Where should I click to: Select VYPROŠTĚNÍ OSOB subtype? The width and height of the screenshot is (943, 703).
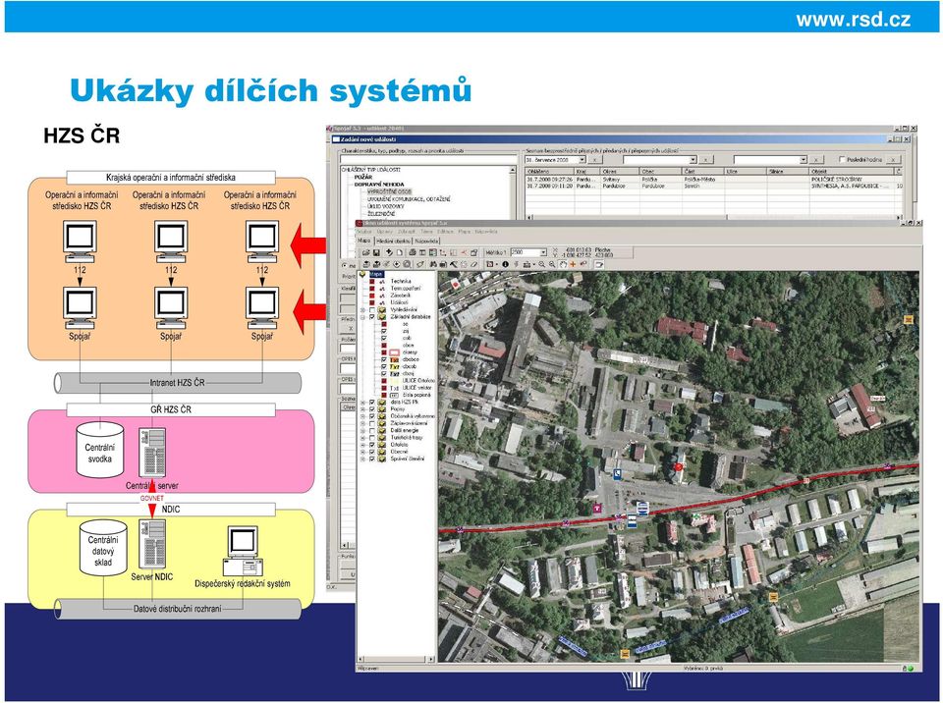click(x=389, y=191)
